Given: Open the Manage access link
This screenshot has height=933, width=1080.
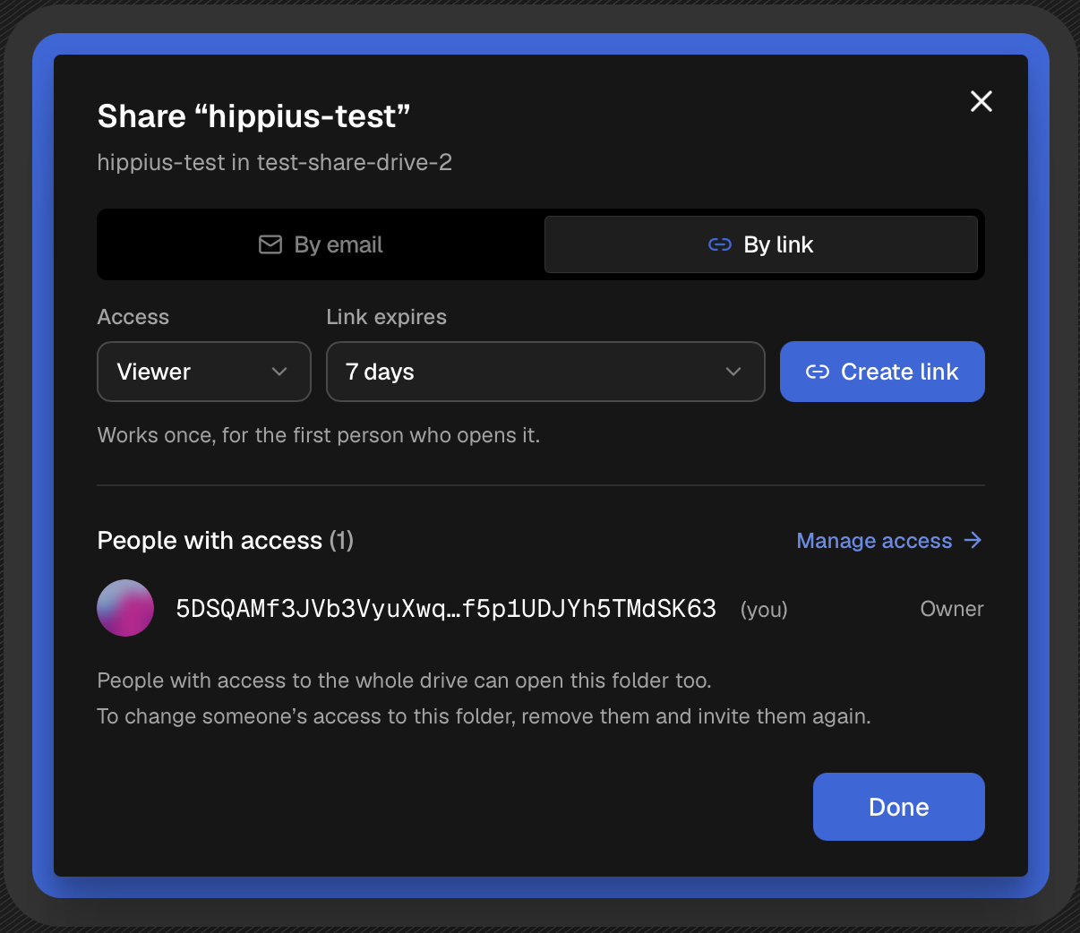Looking at the screenshot, I should (889, 541).
